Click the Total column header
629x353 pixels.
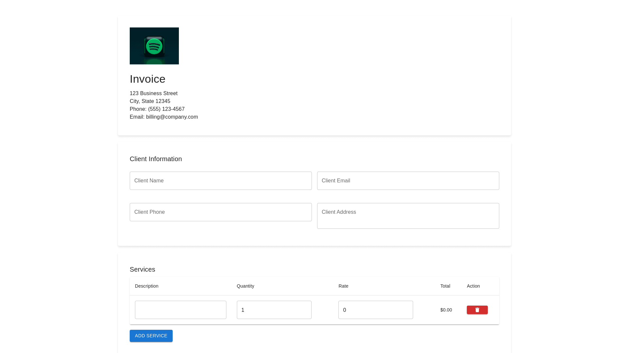click(x=445, y=286)
